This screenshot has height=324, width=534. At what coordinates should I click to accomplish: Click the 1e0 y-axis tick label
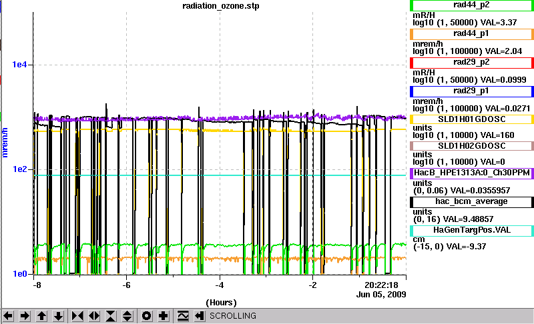19,274
